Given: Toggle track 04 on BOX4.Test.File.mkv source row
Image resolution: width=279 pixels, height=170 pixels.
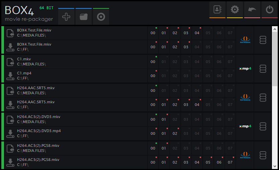Looking at the screenshot, I should [197, 33].
